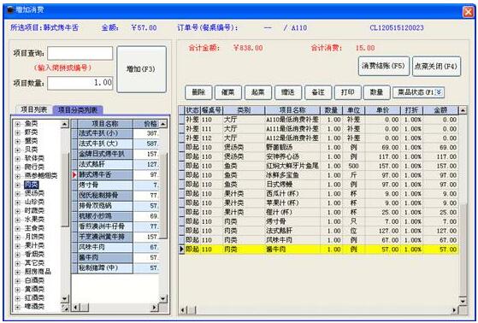This screenshot has width=478, height=323.
Task: Select 倪氏秘制排骨 in item list
Action: pyautogui.click(x=105, y=196)
